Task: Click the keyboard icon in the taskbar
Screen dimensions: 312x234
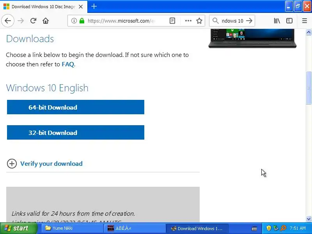Action: coord(254,229)
